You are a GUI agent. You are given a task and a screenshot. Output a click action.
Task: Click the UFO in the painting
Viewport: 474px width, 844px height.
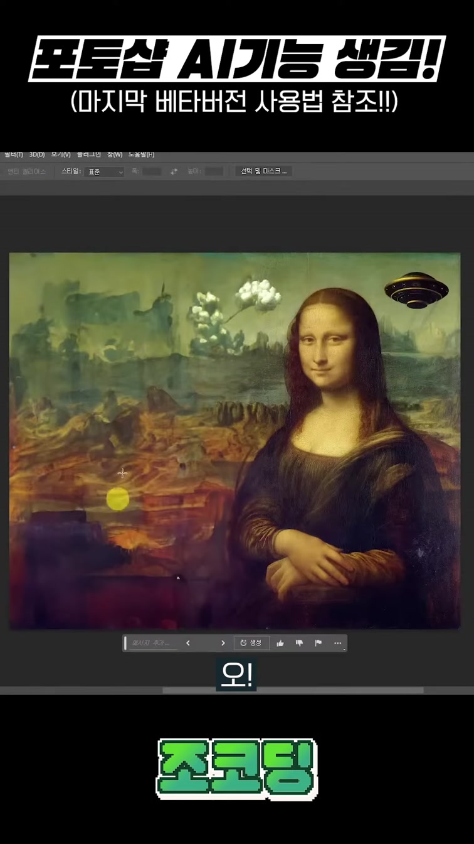point(417,290)
